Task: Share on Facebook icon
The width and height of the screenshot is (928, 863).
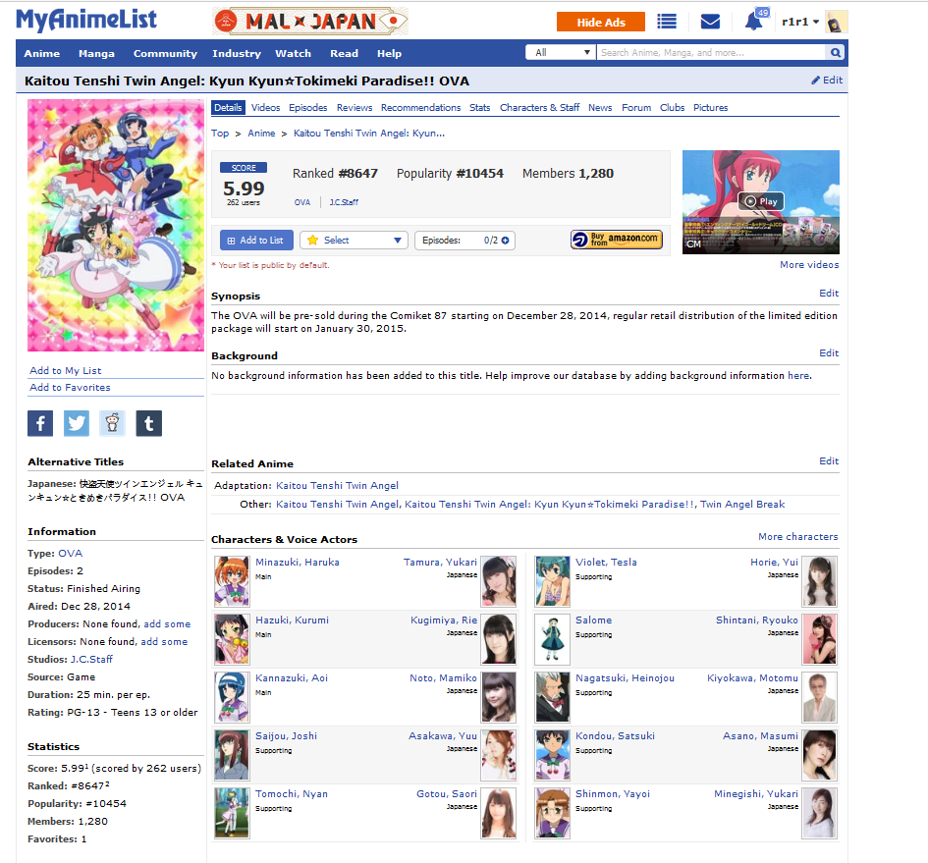Action: pos(40,423)
